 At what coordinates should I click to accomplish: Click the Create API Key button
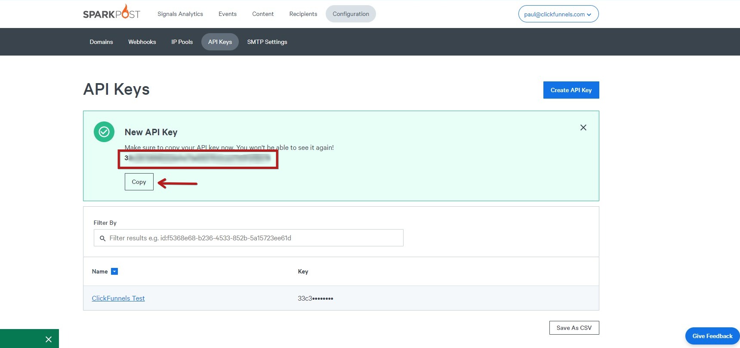point(571,90)
